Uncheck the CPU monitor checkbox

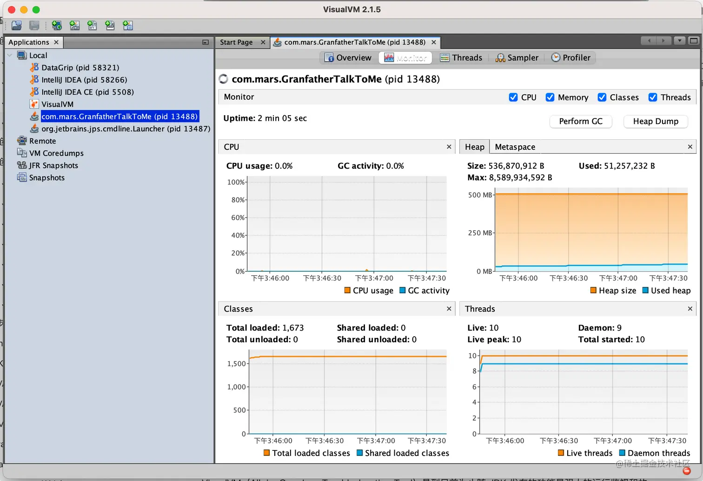[x=513, y=97]
